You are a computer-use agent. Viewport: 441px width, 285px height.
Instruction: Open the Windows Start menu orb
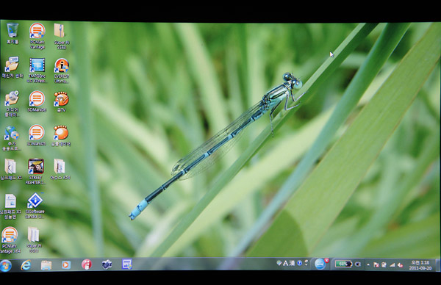(x=6, y=265)
